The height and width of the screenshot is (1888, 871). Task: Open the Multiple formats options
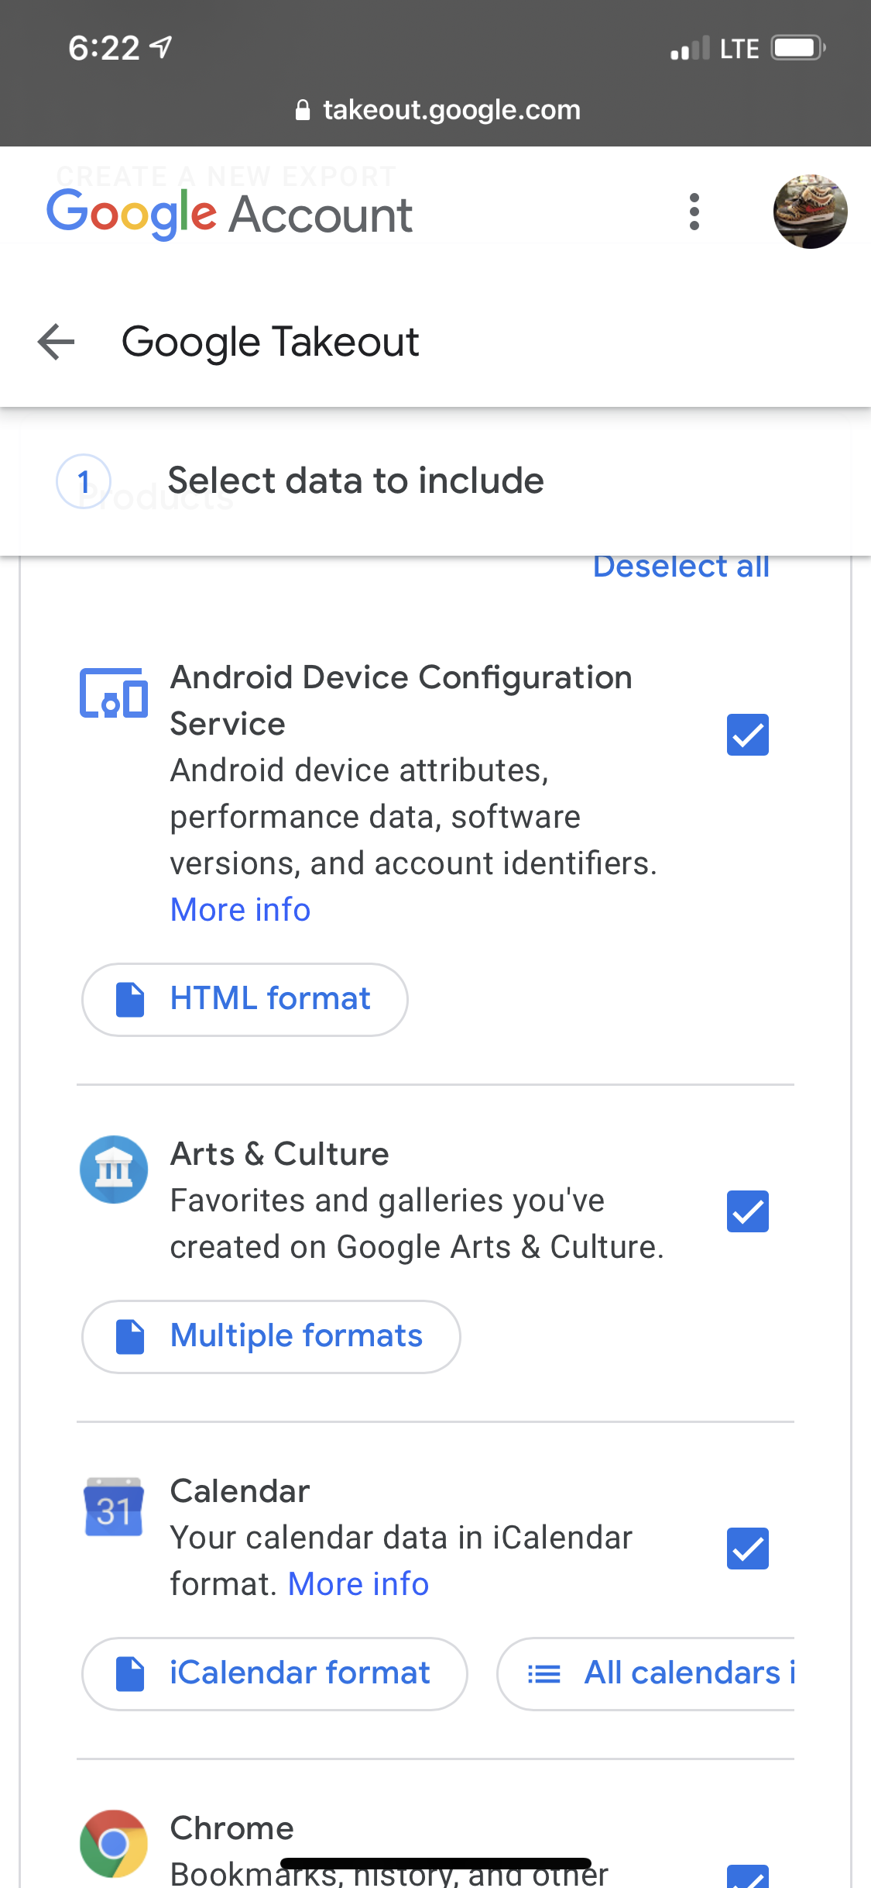(x=271, y=1336)
